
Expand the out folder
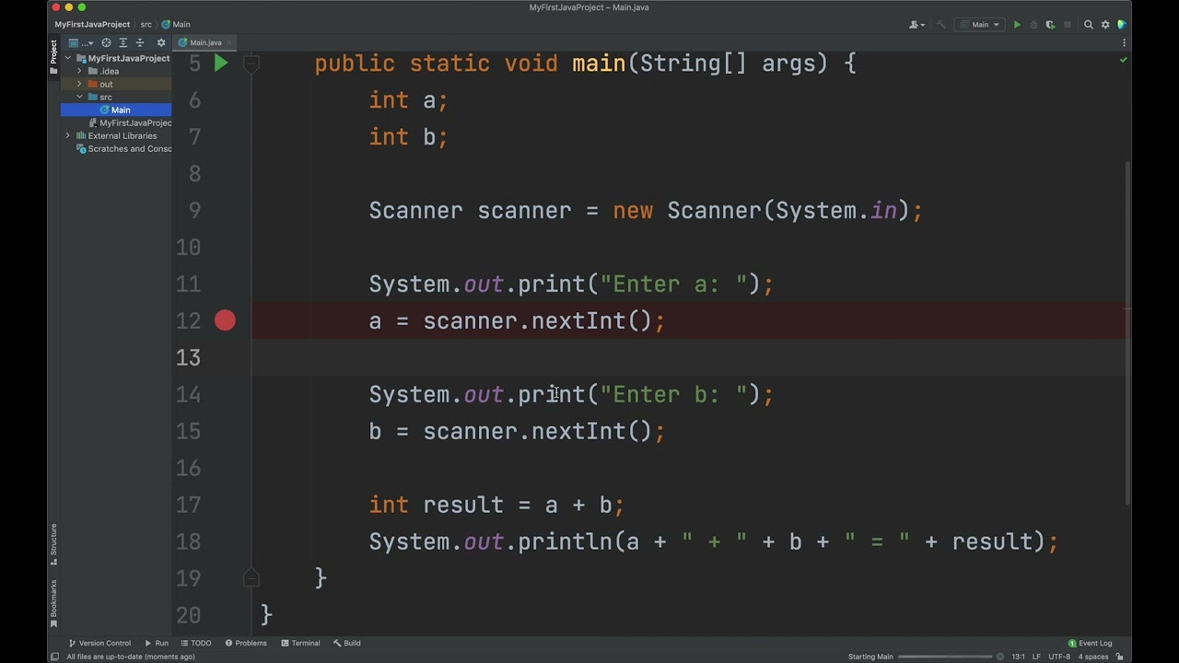(x=79, y=84)
